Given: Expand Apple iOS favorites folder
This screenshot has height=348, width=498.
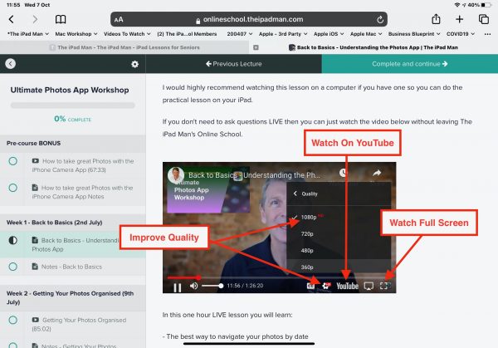Looking at the screenshot, I should coord(329,34).
